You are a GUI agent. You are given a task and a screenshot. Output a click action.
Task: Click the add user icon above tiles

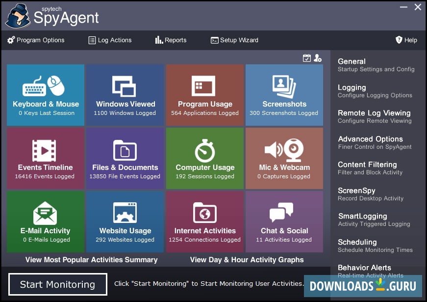pyautogui.click(x=318, y=58)
